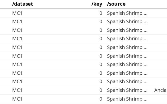Click Spanish Shrimp source in second row

coord(127,21)
